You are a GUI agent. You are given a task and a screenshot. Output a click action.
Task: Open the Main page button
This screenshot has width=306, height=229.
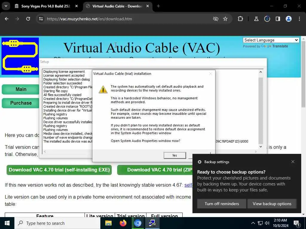[x=21, y=89]
